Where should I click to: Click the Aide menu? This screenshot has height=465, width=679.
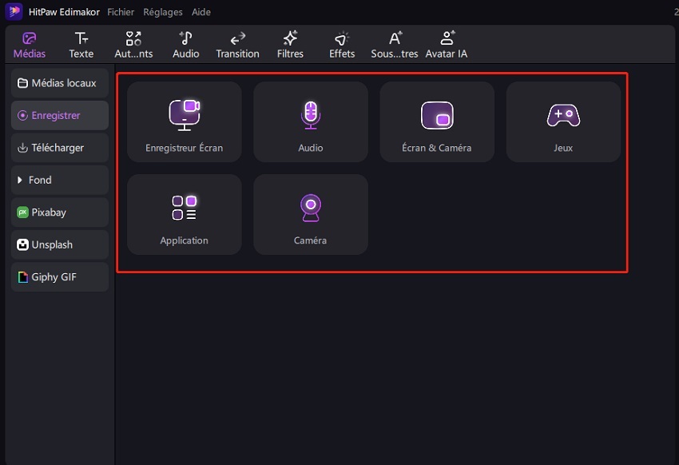click(201, 12)
